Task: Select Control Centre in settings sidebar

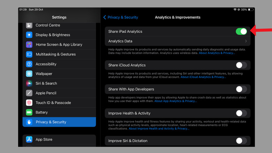Action: point(59,25)
